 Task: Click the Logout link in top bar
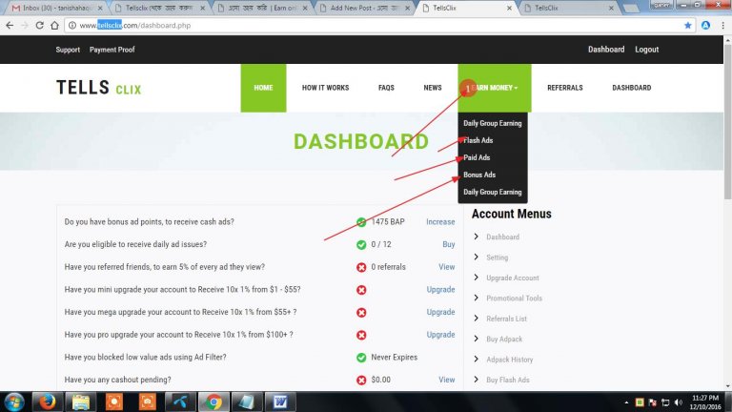[x=646, y=50]
